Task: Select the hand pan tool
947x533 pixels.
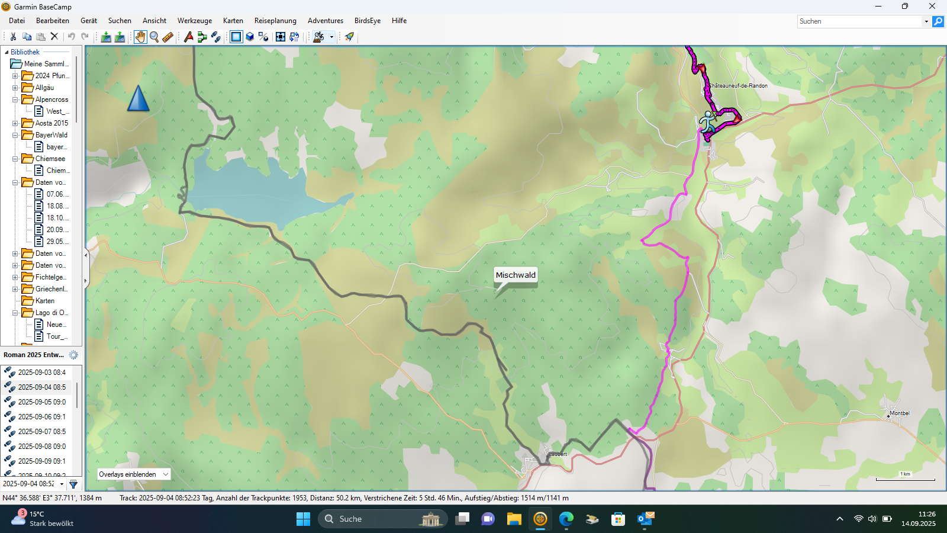Action: tap(140, 37)
